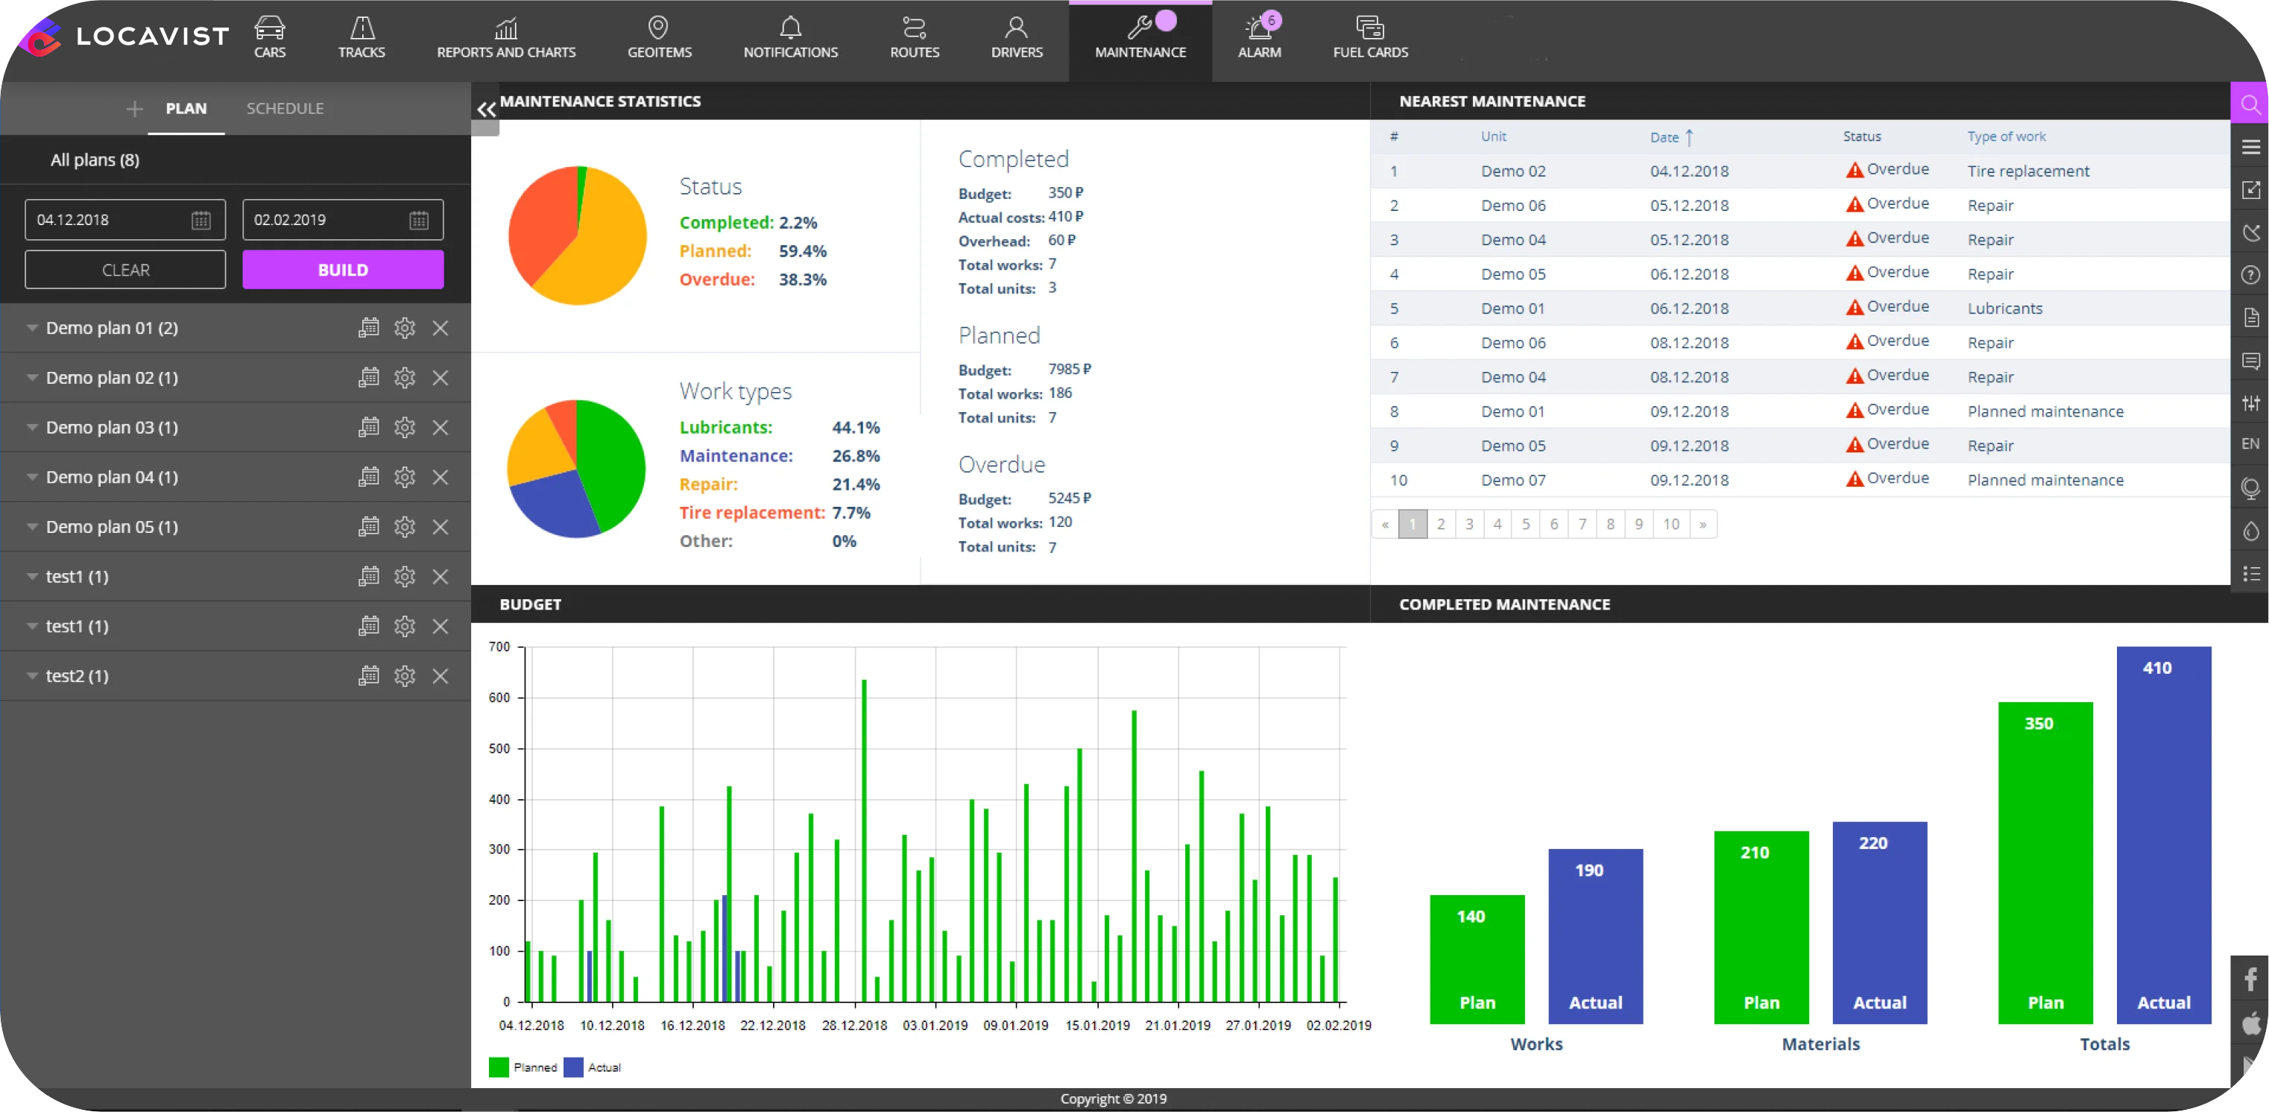The width and height of the screenshot is (2269, 1112).
Task: Open Reports and Charts menu
Action: point(505,37)
